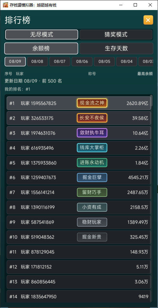Screen dimensions: 158x308
Task: Click the 长安不夜侯 title badge
Action: [92, 118]
